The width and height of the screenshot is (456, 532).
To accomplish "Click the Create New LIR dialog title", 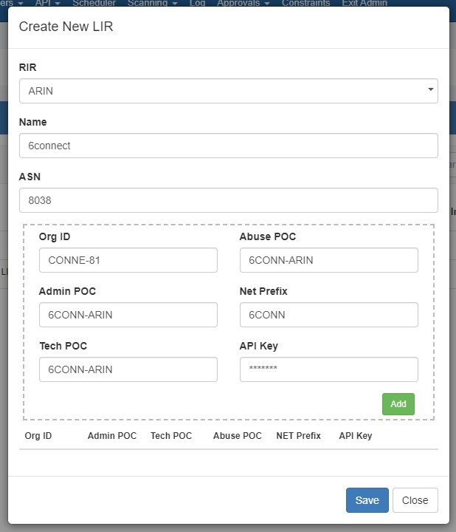I will pos(66,27).
